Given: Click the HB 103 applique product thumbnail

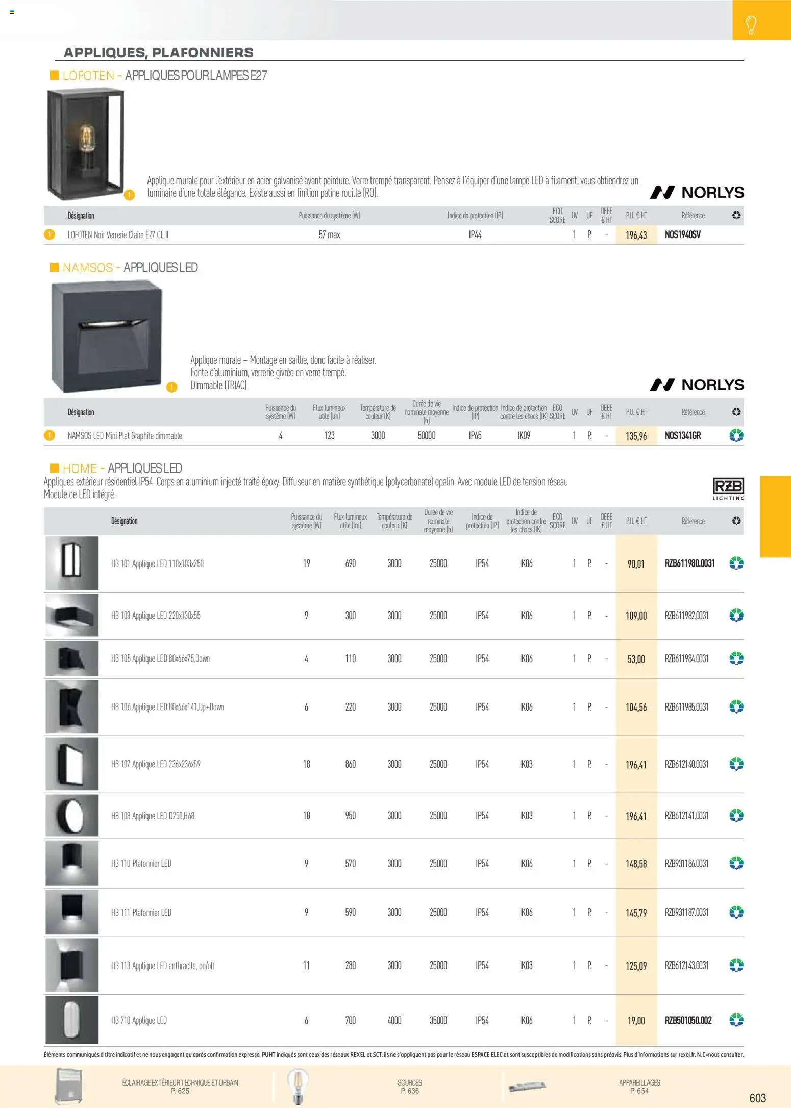Looking at the screenshot, I should (x=72, y=615).
